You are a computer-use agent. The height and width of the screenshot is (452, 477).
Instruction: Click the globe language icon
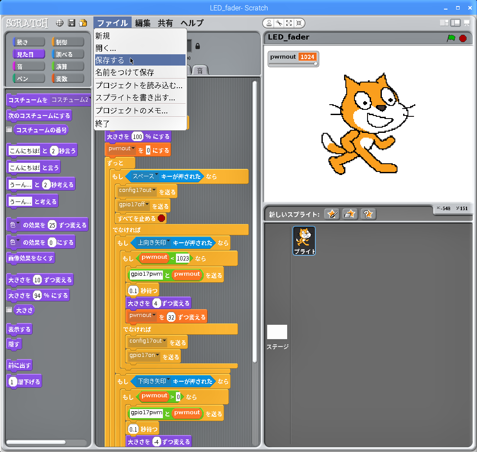pos(60,23)
